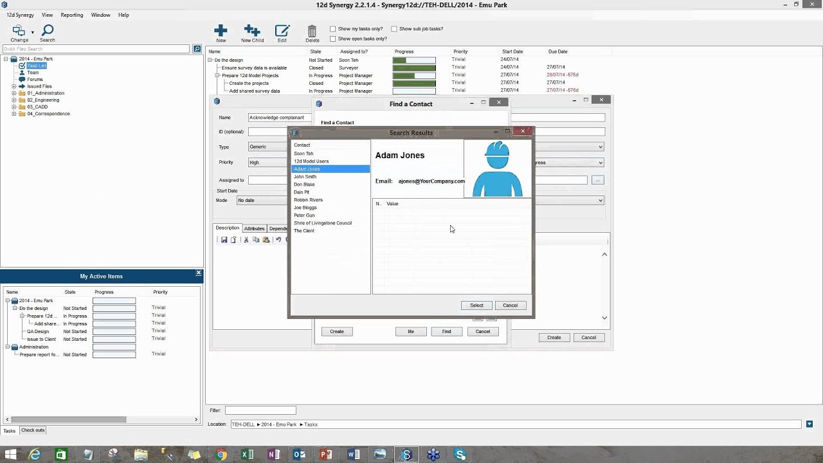823x463 pixels.
Task: Click the Delete trash can icon
Action: pyautogui.click(x=312, y=31)
